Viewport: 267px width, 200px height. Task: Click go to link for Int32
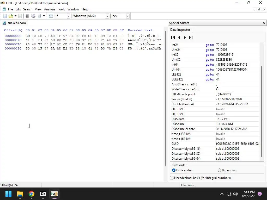pos(210,55)
